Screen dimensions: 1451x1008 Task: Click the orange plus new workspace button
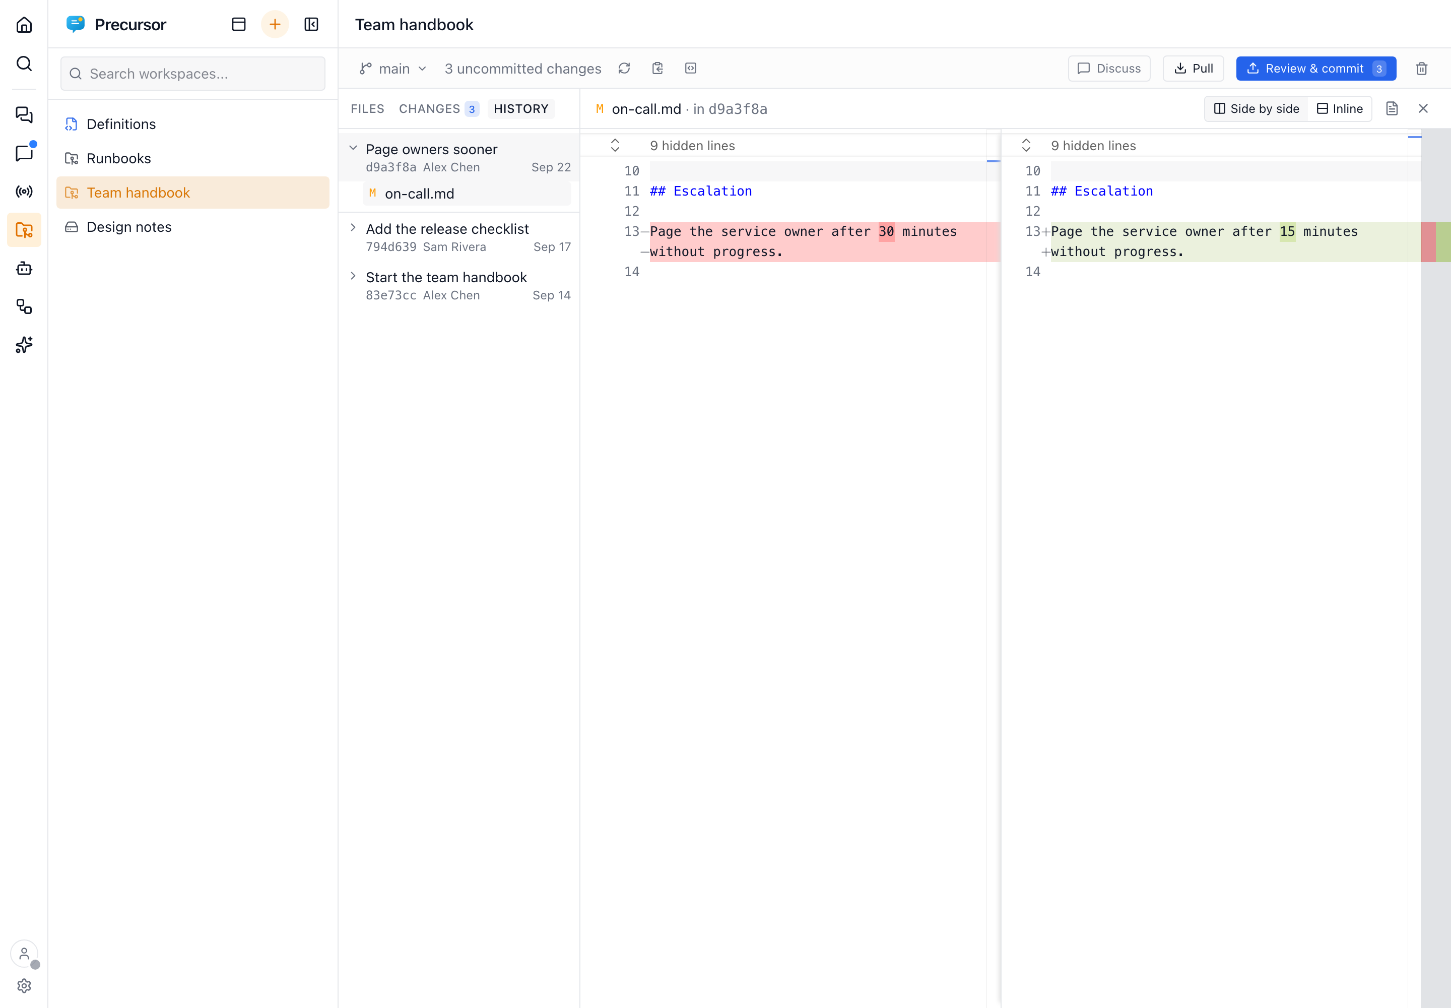pyautogui.click(x=275, y=25)
